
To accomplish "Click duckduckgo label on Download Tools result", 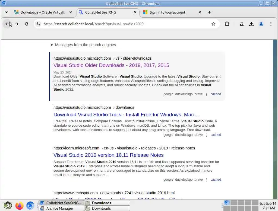I will click(184, 135).
